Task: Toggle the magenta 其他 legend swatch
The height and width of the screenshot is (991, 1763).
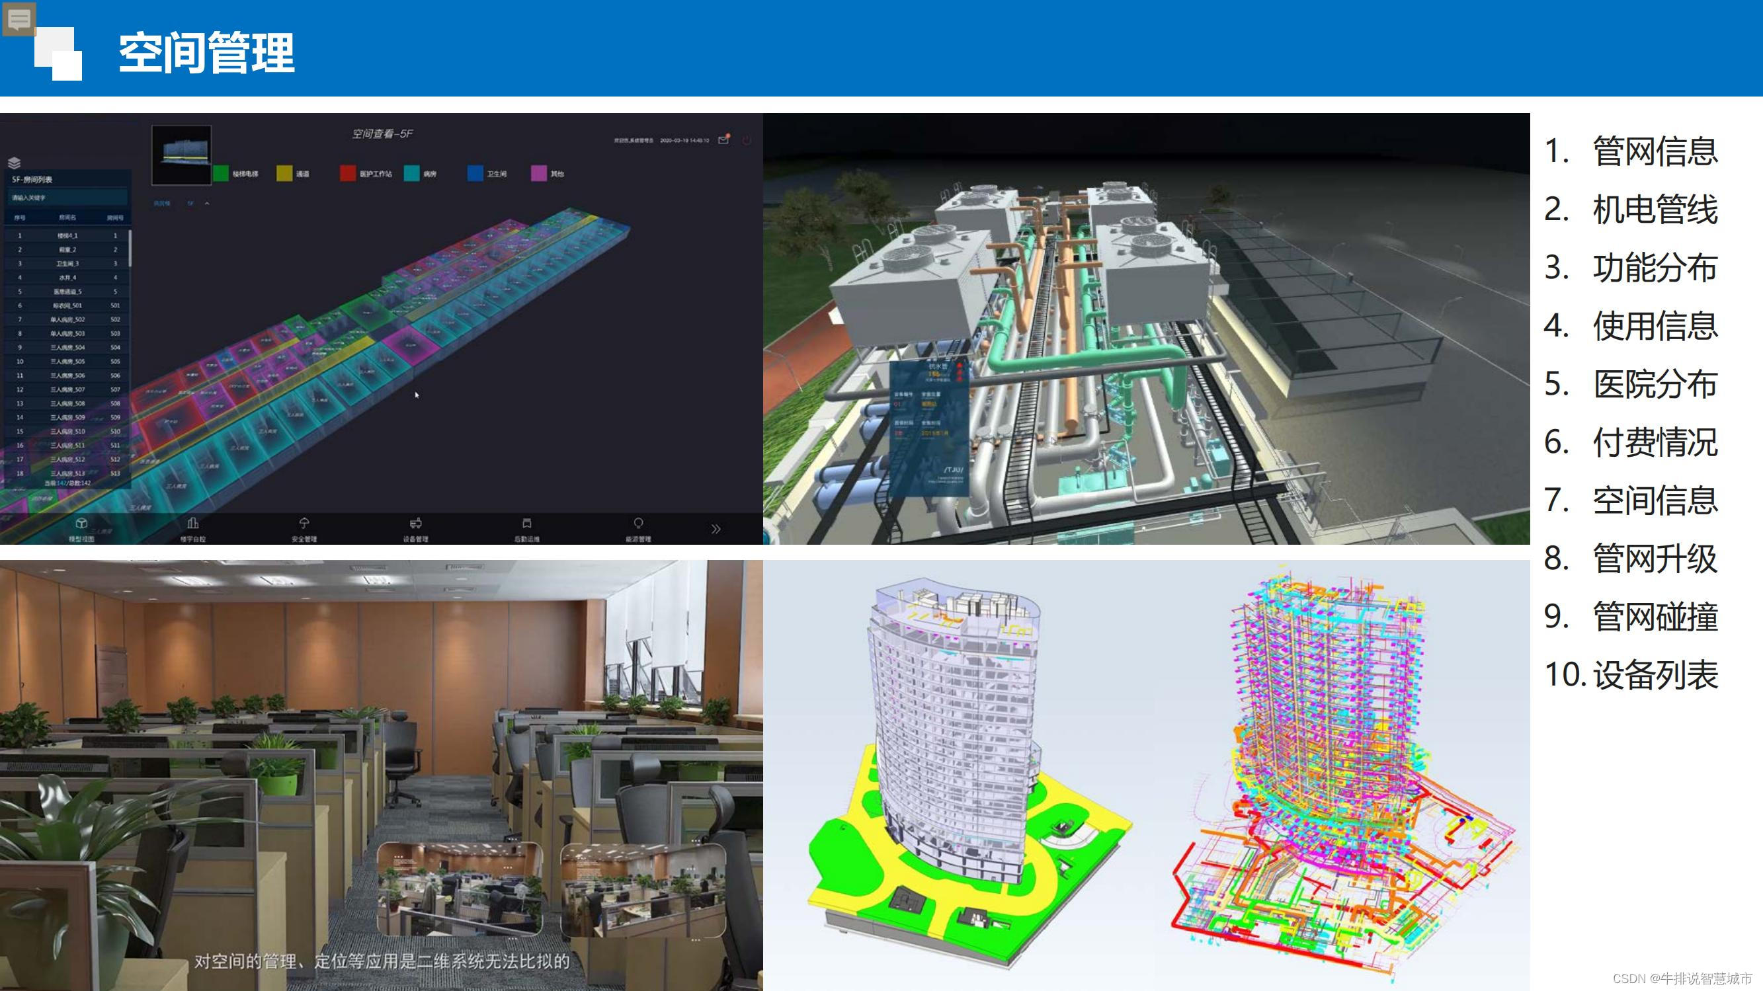Action: (538, 174)
